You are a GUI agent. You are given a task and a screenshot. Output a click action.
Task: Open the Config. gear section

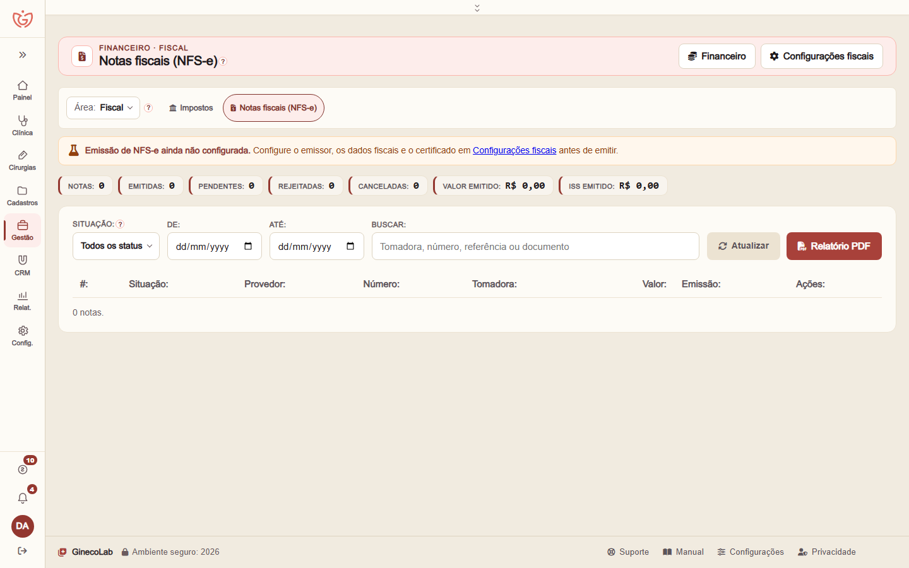tap(23, 336)
